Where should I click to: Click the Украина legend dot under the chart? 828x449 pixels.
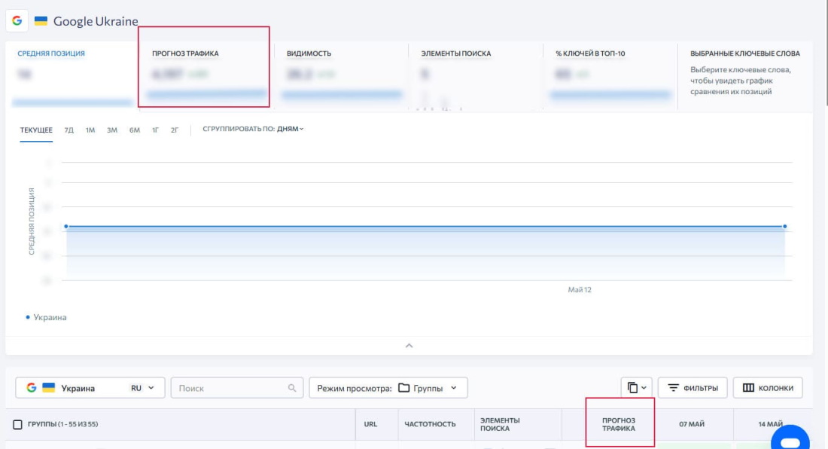28,317
